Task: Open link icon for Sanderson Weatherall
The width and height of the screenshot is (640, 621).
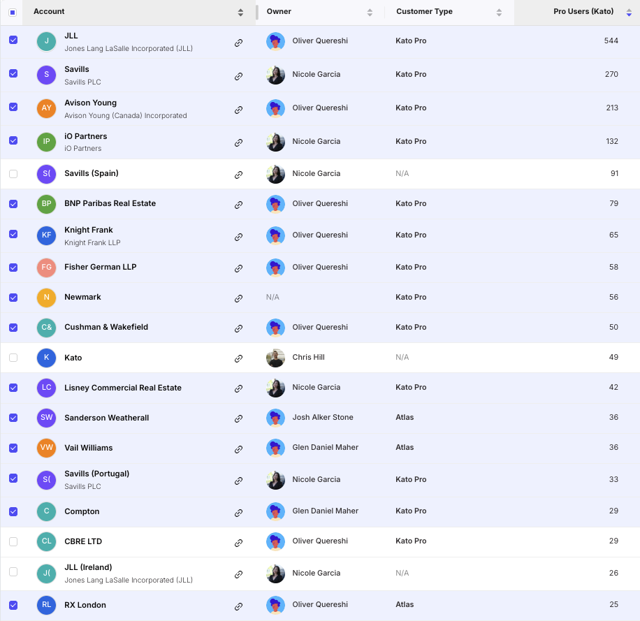Action: coord(239,418)
